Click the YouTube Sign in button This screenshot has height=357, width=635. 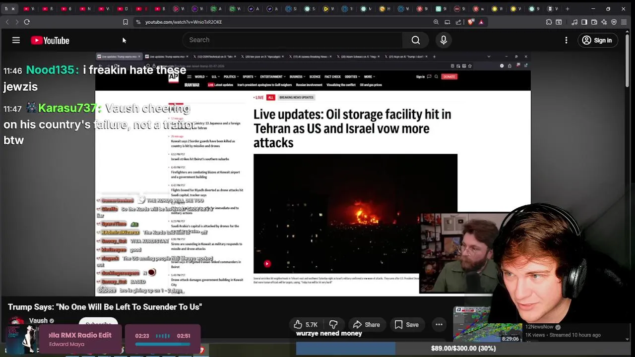597,40
